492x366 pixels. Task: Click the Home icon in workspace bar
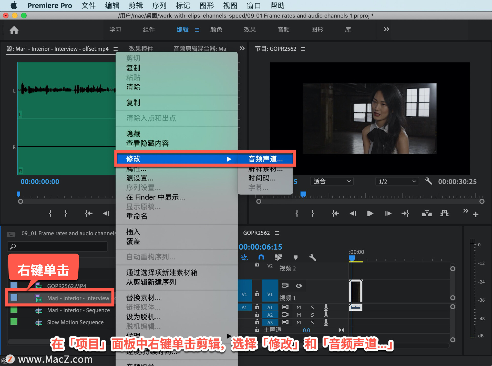[14, 30]
